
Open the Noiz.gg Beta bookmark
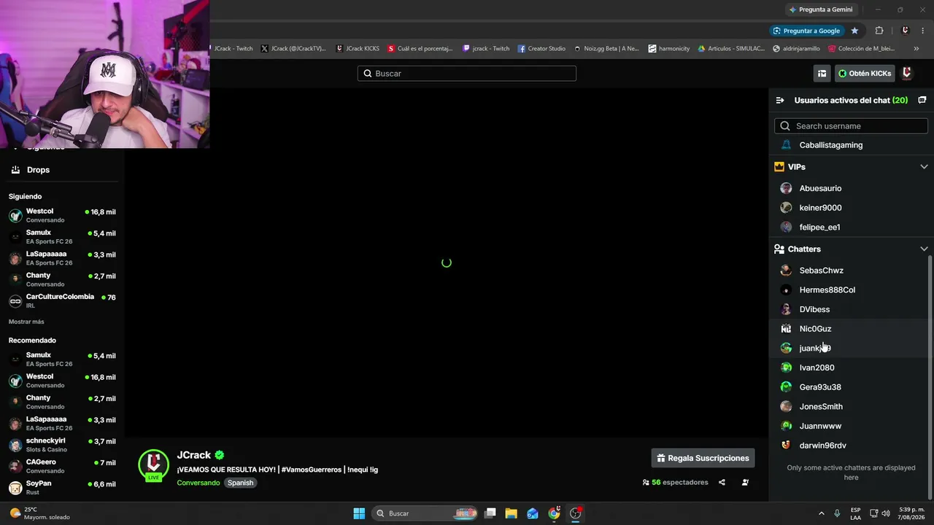click(606, 49)
